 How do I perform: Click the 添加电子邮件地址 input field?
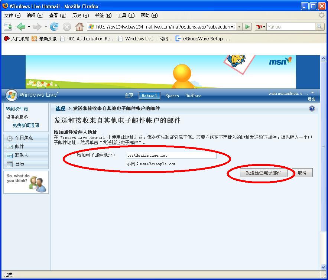(x=171, y=155)
